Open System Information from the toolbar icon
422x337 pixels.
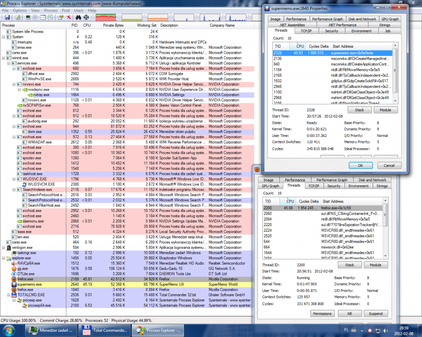[28, 17]
